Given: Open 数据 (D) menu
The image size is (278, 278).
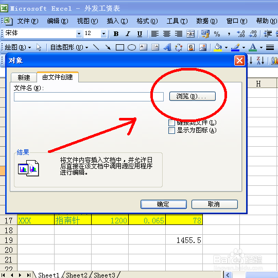Looking at the screenshot, I should coord(207,21).
